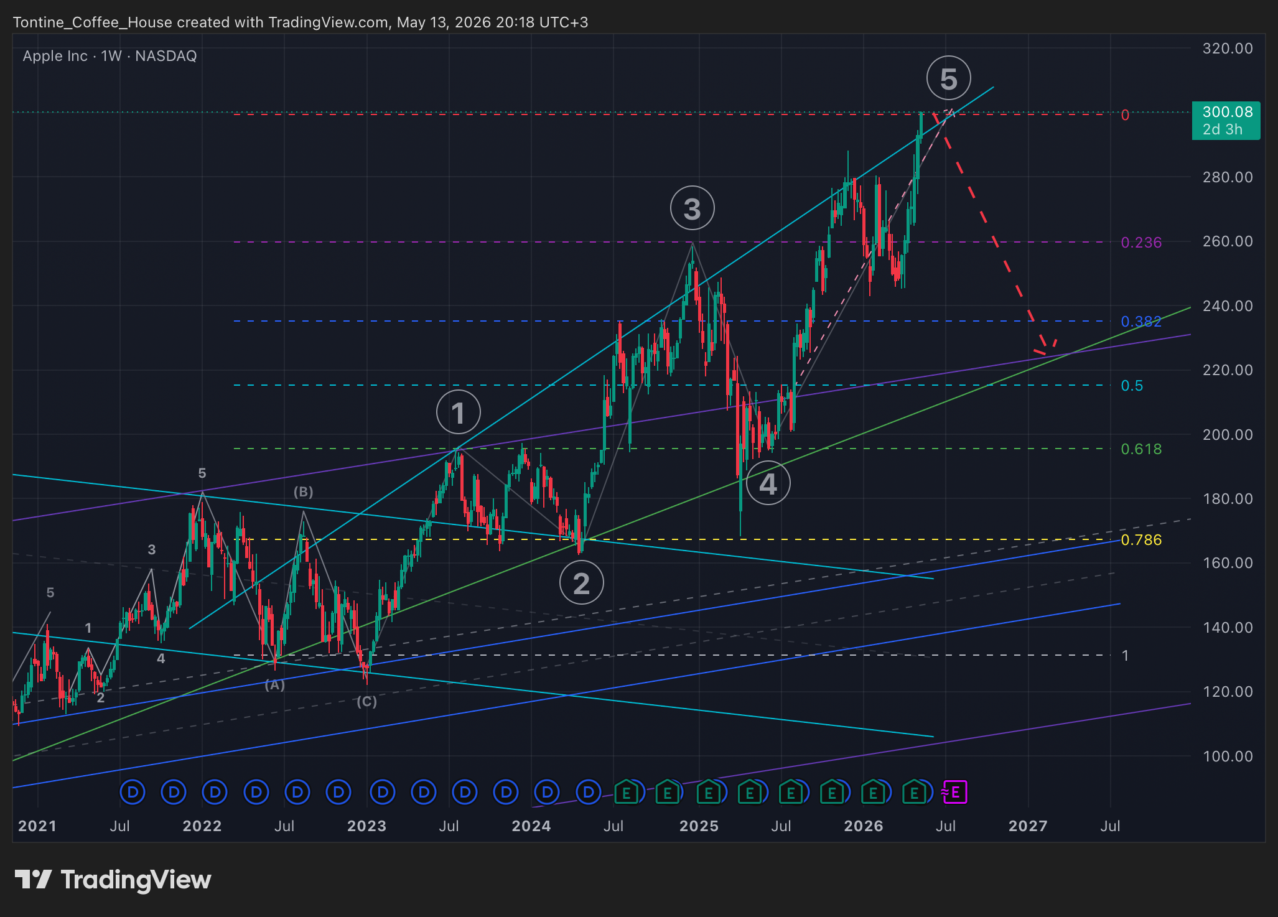Open the dividend marker nearest the 2023 label

tap(383, 793)
